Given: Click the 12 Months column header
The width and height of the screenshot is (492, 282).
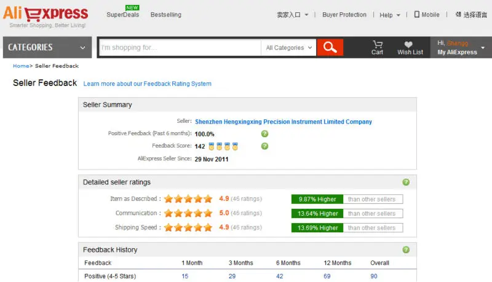Looking at the screenshot, I should click(x=337, y=263).
